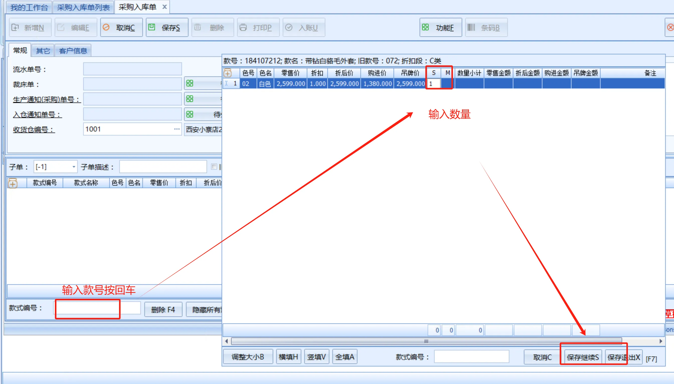
Task: Click the 删除 F4 button
Action: (163, 309)
